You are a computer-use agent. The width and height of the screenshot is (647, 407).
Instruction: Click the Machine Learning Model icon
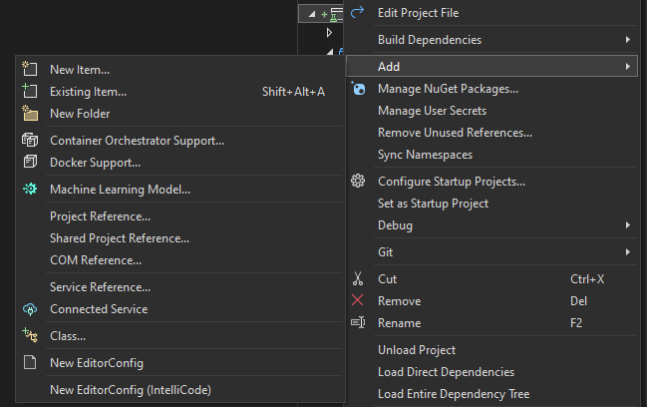[29, 190]
